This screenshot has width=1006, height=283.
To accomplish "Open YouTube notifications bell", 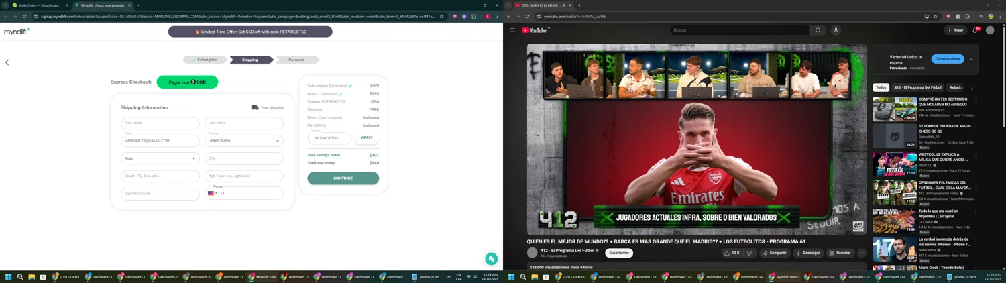I will pos(975,30).
